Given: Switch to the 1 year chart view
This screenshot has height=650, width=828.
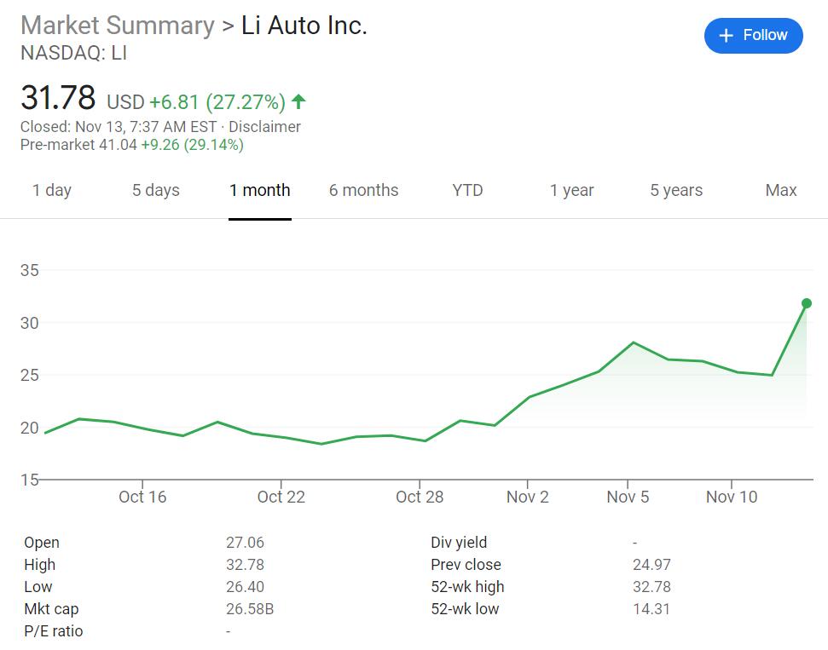Looking at the screenshot, I should click(x=571, y=190).
